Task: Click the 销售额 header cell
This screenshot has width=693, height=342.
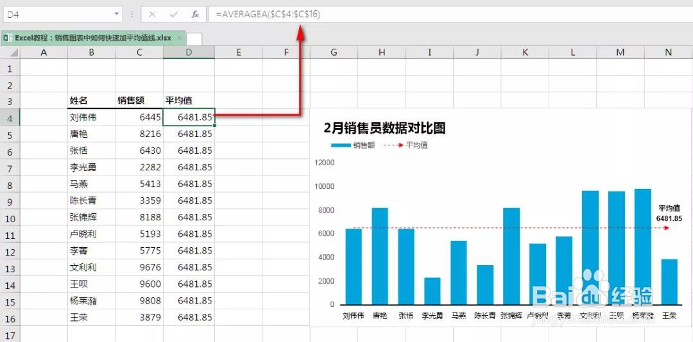Action: tap(139, 101)
